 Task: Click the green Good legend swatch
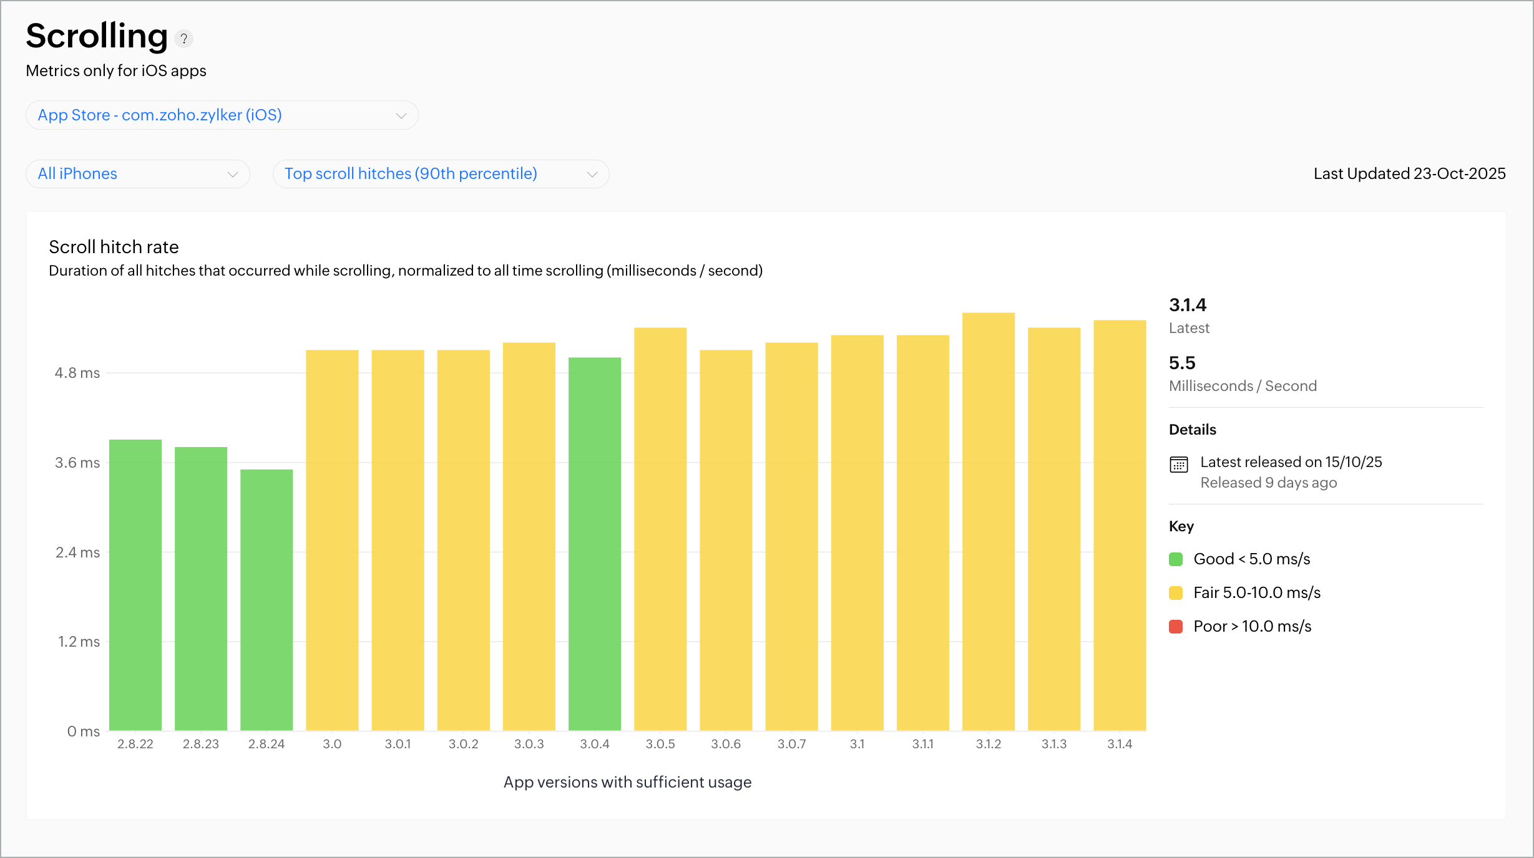tap(1176, 559)
